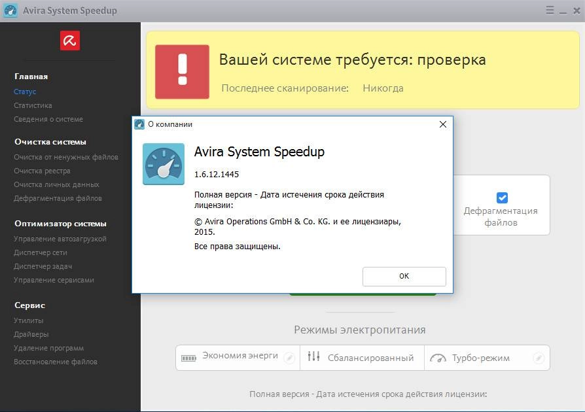Open Диспетчер сети in sidebar
This screenshot has width=585, height=412.
point(41,253)
